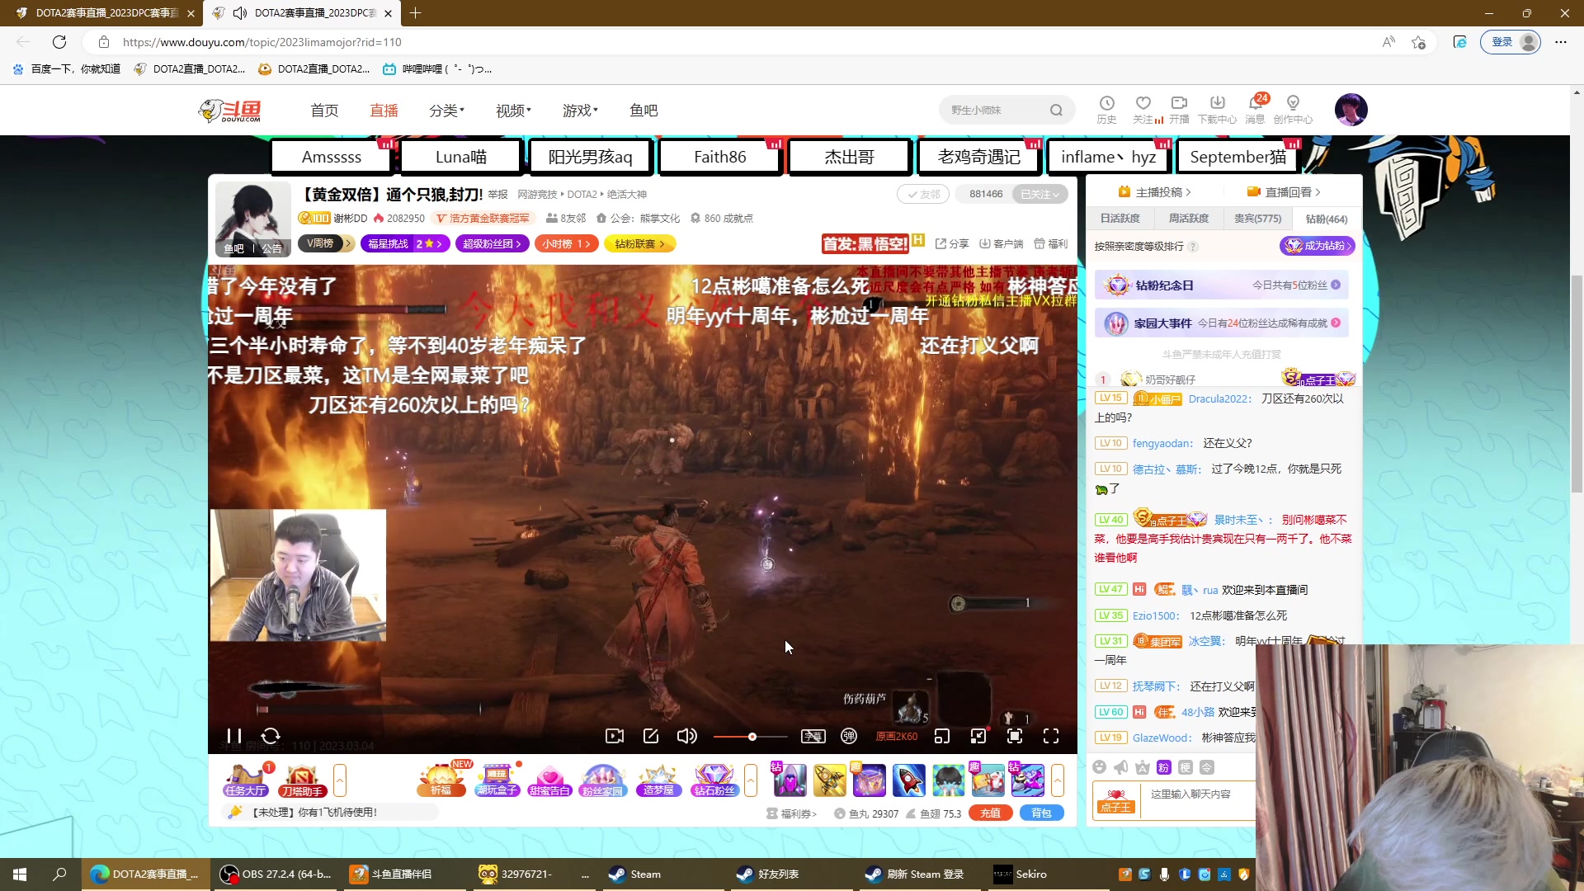1584x891 pixels.
Task: Open the 祈福 blessing activity icon
Action: [x=441, y=780]
